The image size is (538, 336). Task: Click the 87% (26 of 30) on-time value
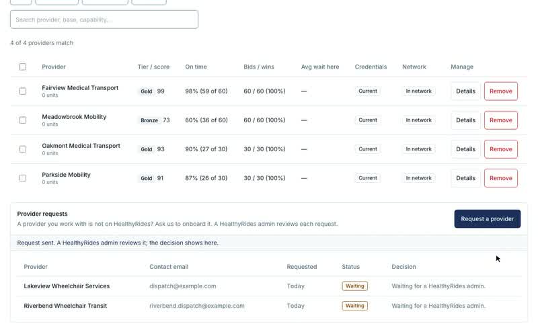[x=206, y=178]
